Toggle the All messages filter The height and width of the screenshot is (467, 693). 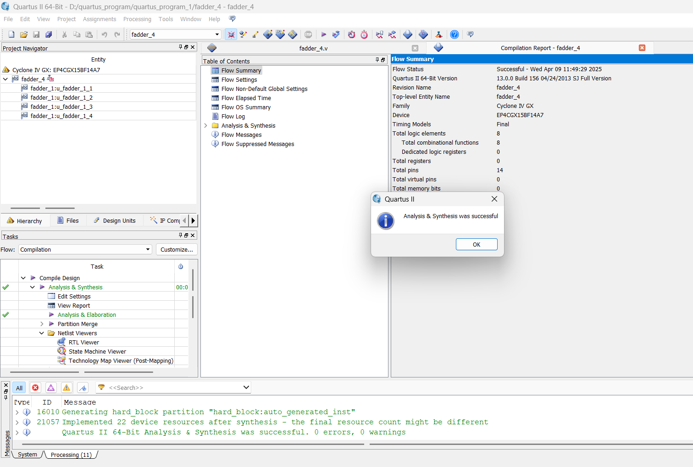click(x=19, y=388)
